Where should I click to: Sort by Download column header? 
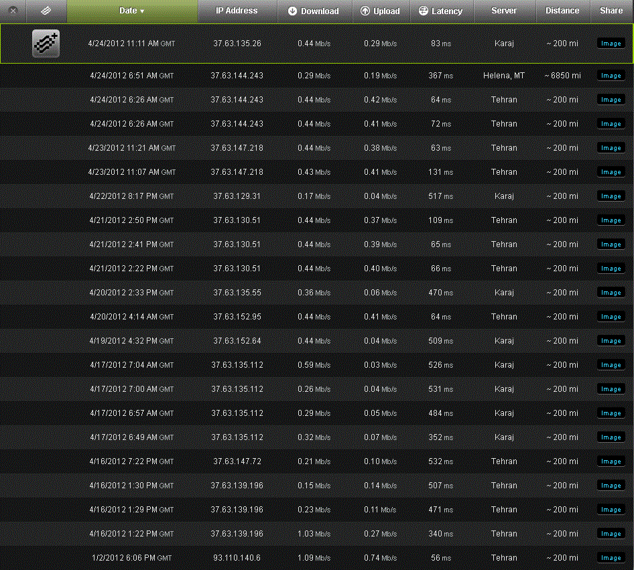pyautogui.click(x=314, y=11)
